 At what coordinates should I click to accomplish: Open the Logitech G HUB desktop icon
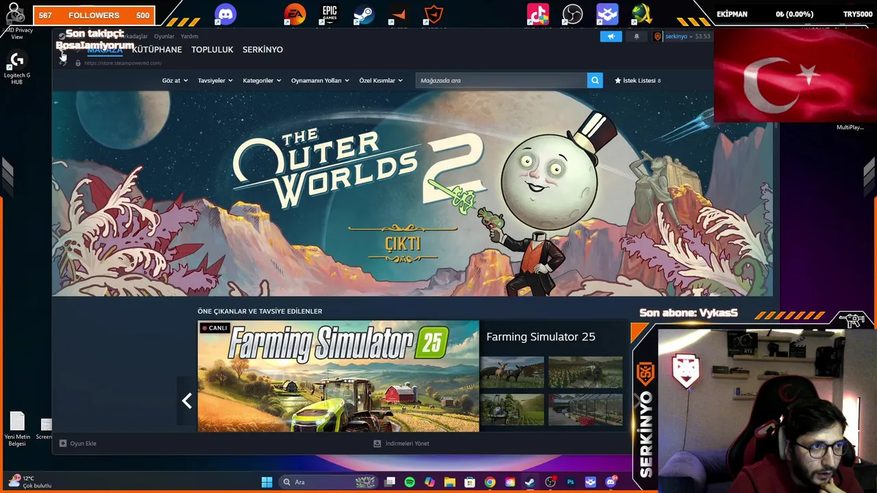point(16,67)
